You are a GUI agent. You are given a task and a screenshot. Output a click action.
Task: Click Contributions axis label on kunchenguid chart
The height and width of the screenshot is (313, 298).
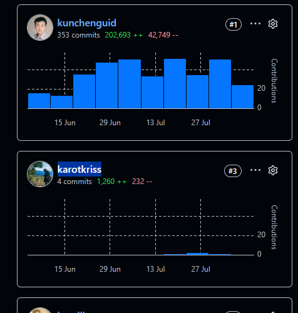[x=274, y=81]
